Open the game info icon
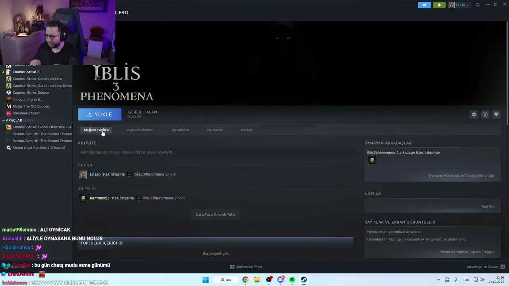 tap(485, 114)
